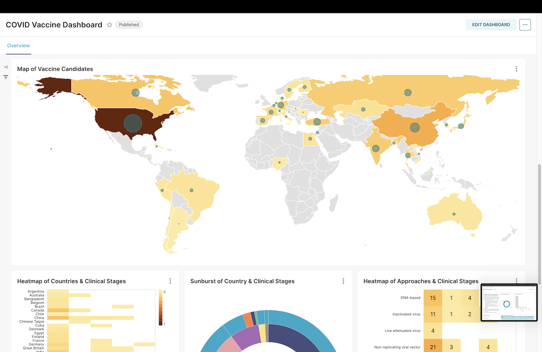
Task: Click the purple segment in sunburst chart
Action: point(247,338)
